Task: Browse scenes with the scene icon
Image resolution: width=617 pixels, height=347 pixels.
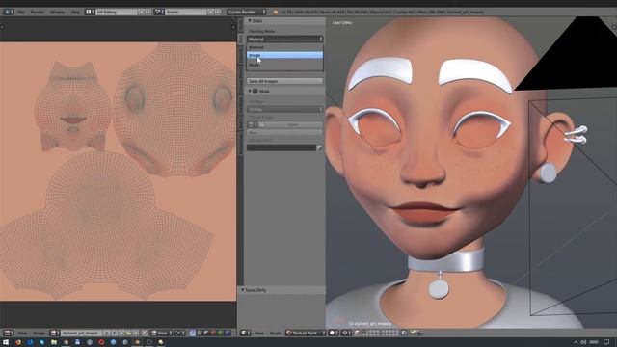Action: click(x=159, y=12)
